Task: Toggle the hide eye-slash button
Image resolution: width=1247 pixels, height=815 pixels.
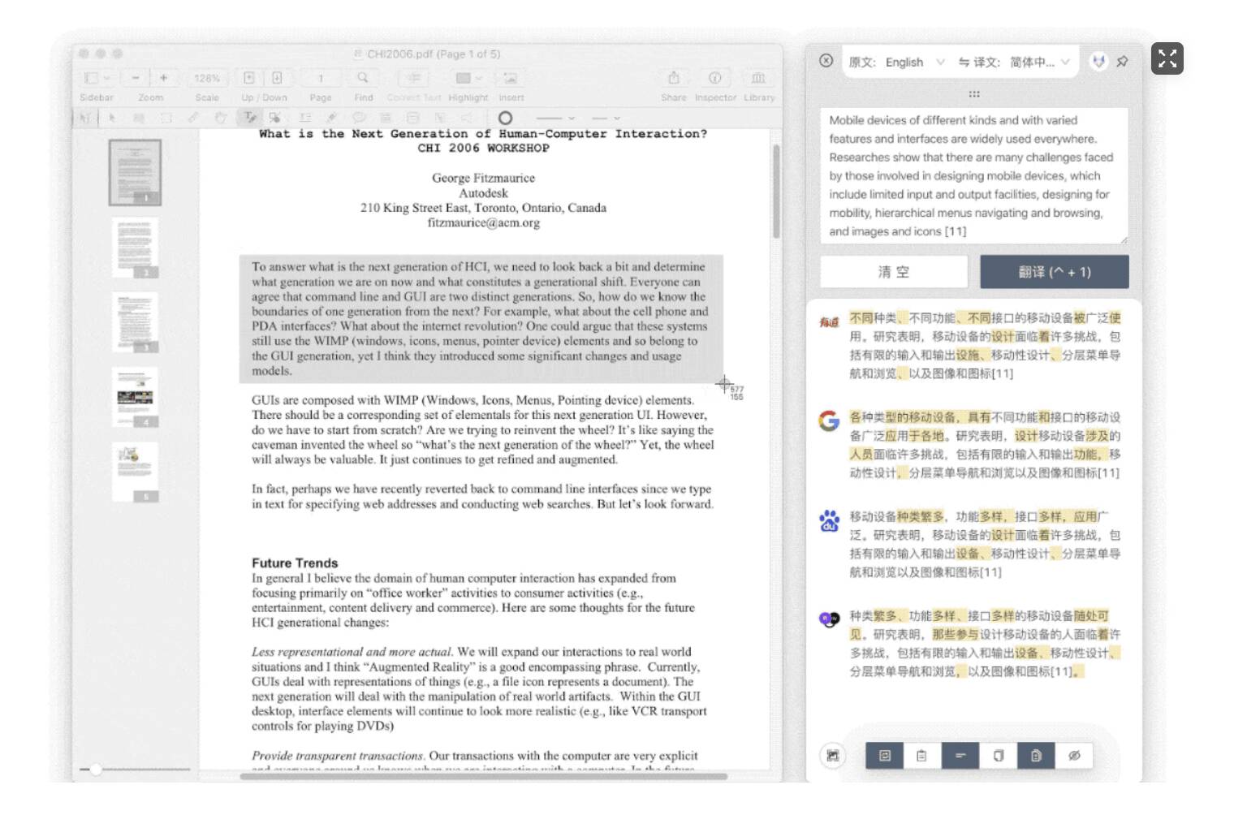Action: point(1074,756)
